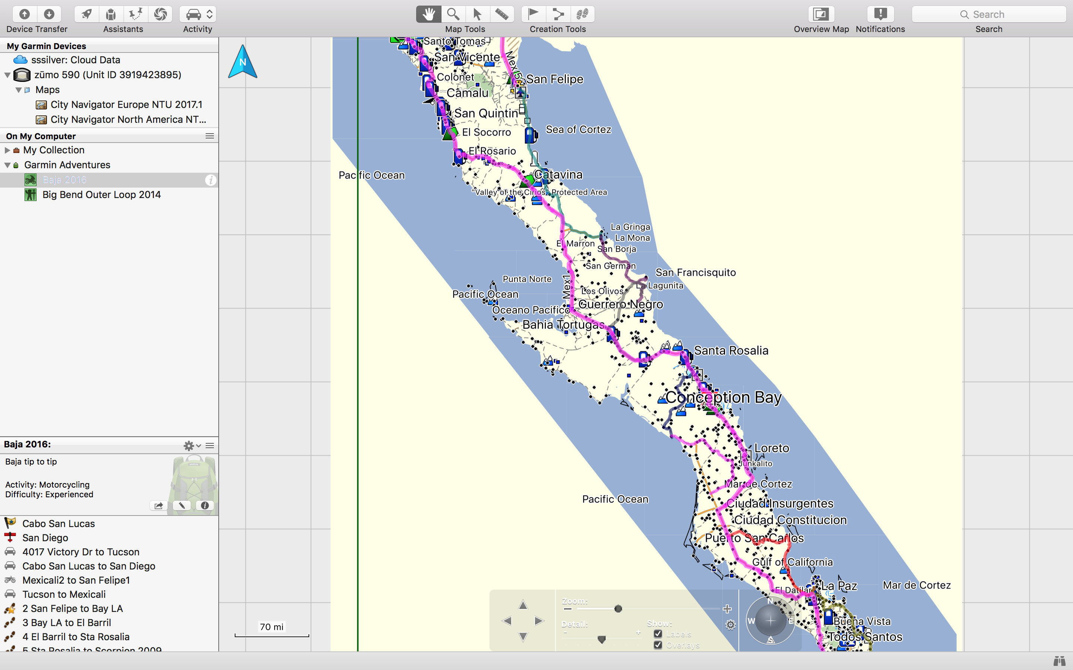The width and height of the screenshot is (1073, 670).
Task: Select 4017 Victory Dr to Tucson route
Action: 109,552
